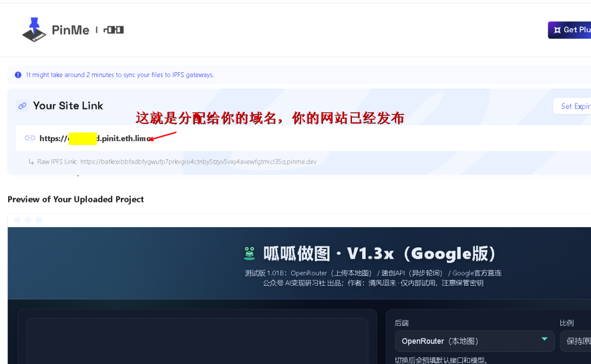591x364 pixels.
Task: Select the 比例 field label
Action: tap(566, 323)
